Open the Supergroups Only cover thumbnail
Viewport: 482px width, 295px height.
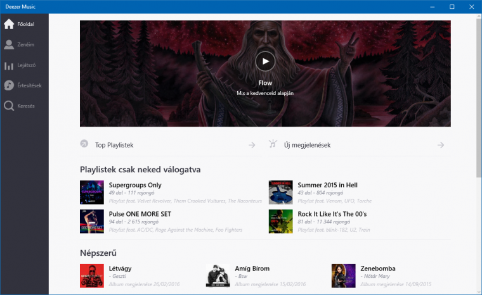[x=92, y=192]
